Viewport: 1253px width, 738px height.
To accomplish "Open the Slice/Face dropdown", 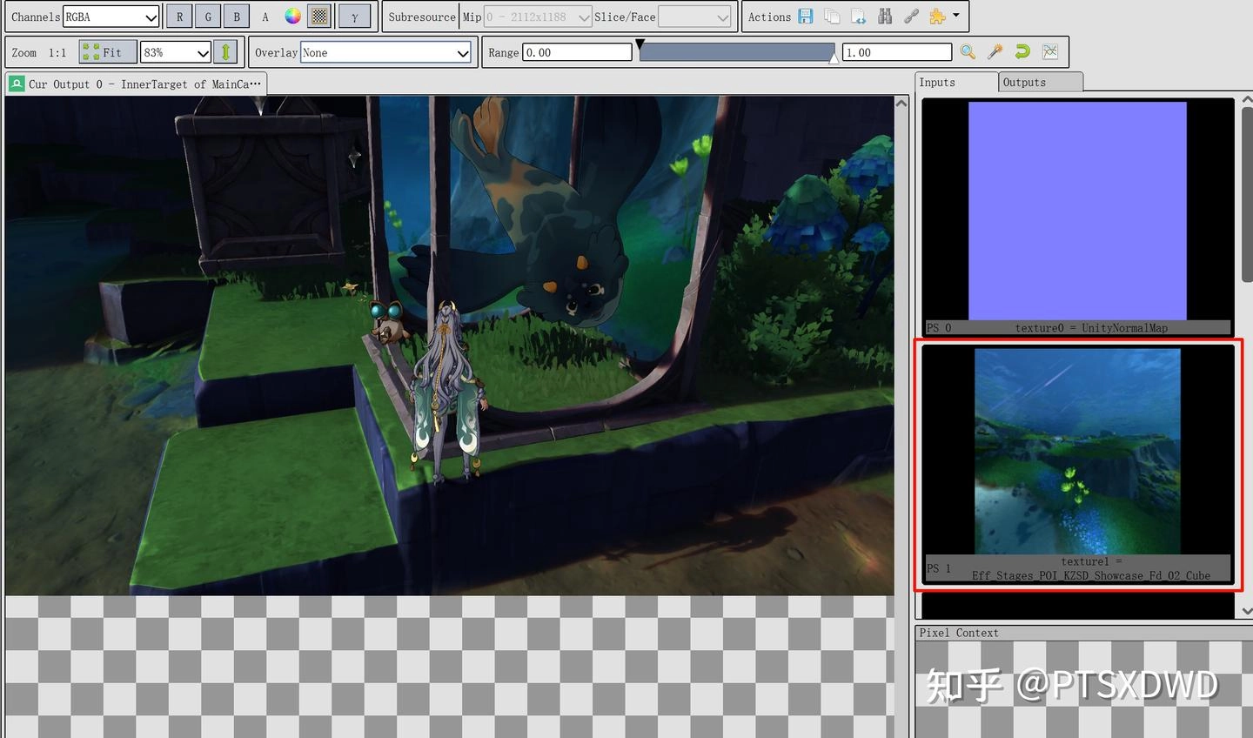I will coord(694,17).
